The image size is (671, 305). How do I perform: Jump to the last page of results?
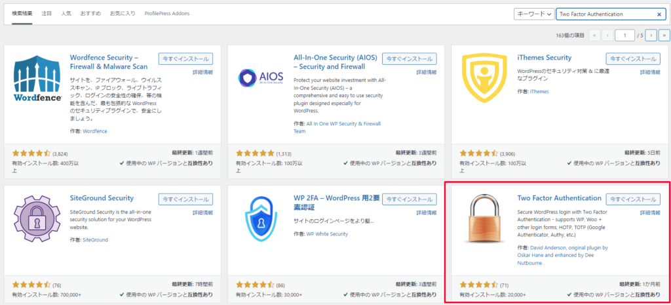pos(662,35)
